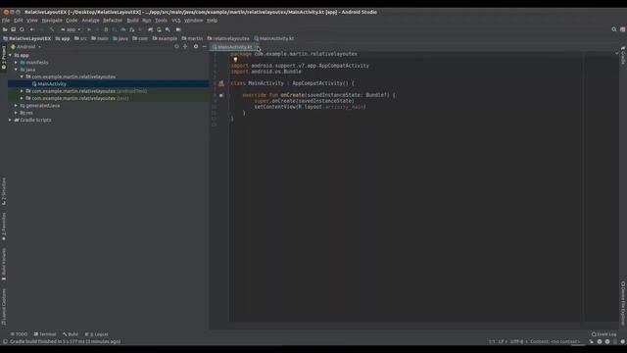
Task: Open the TODO tool window
Action: pos(20,334)
